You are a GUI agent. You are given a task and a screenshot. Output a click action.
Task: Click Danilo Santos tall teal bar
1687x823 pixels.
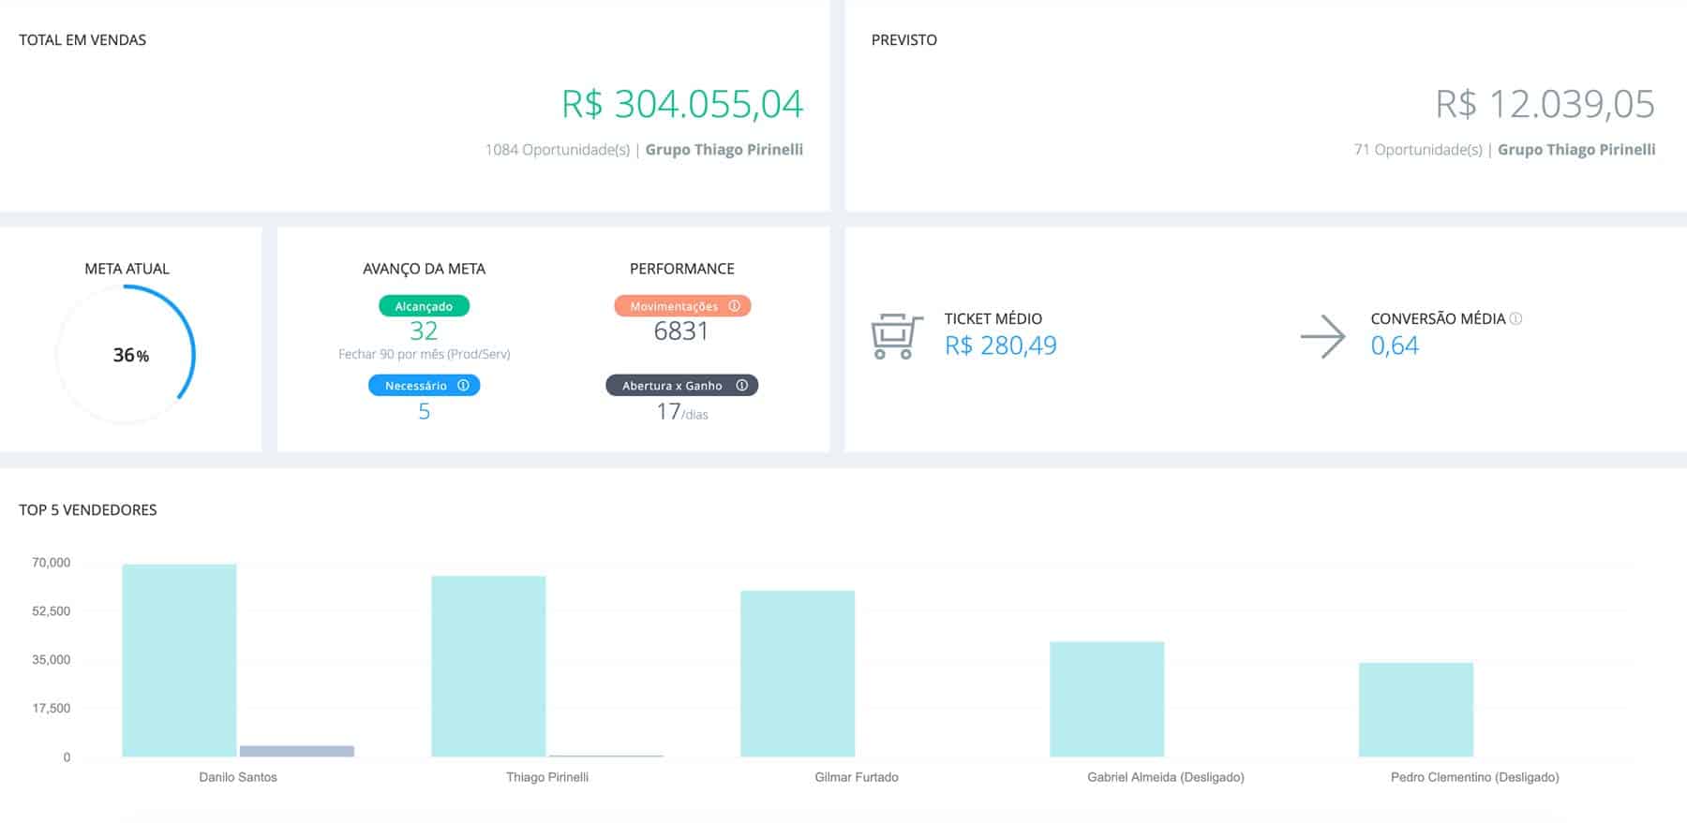click(x=179, y=660)
